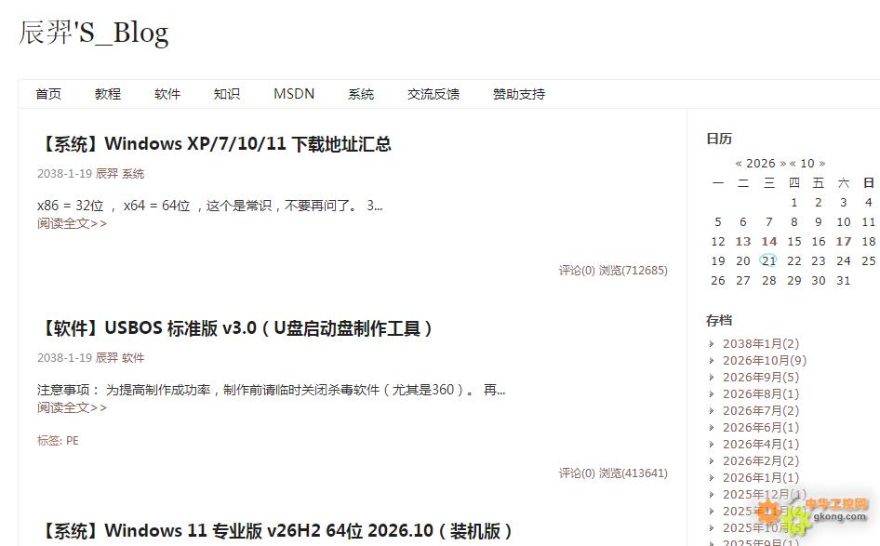Open the 系统 navigation item

point(361,94)
